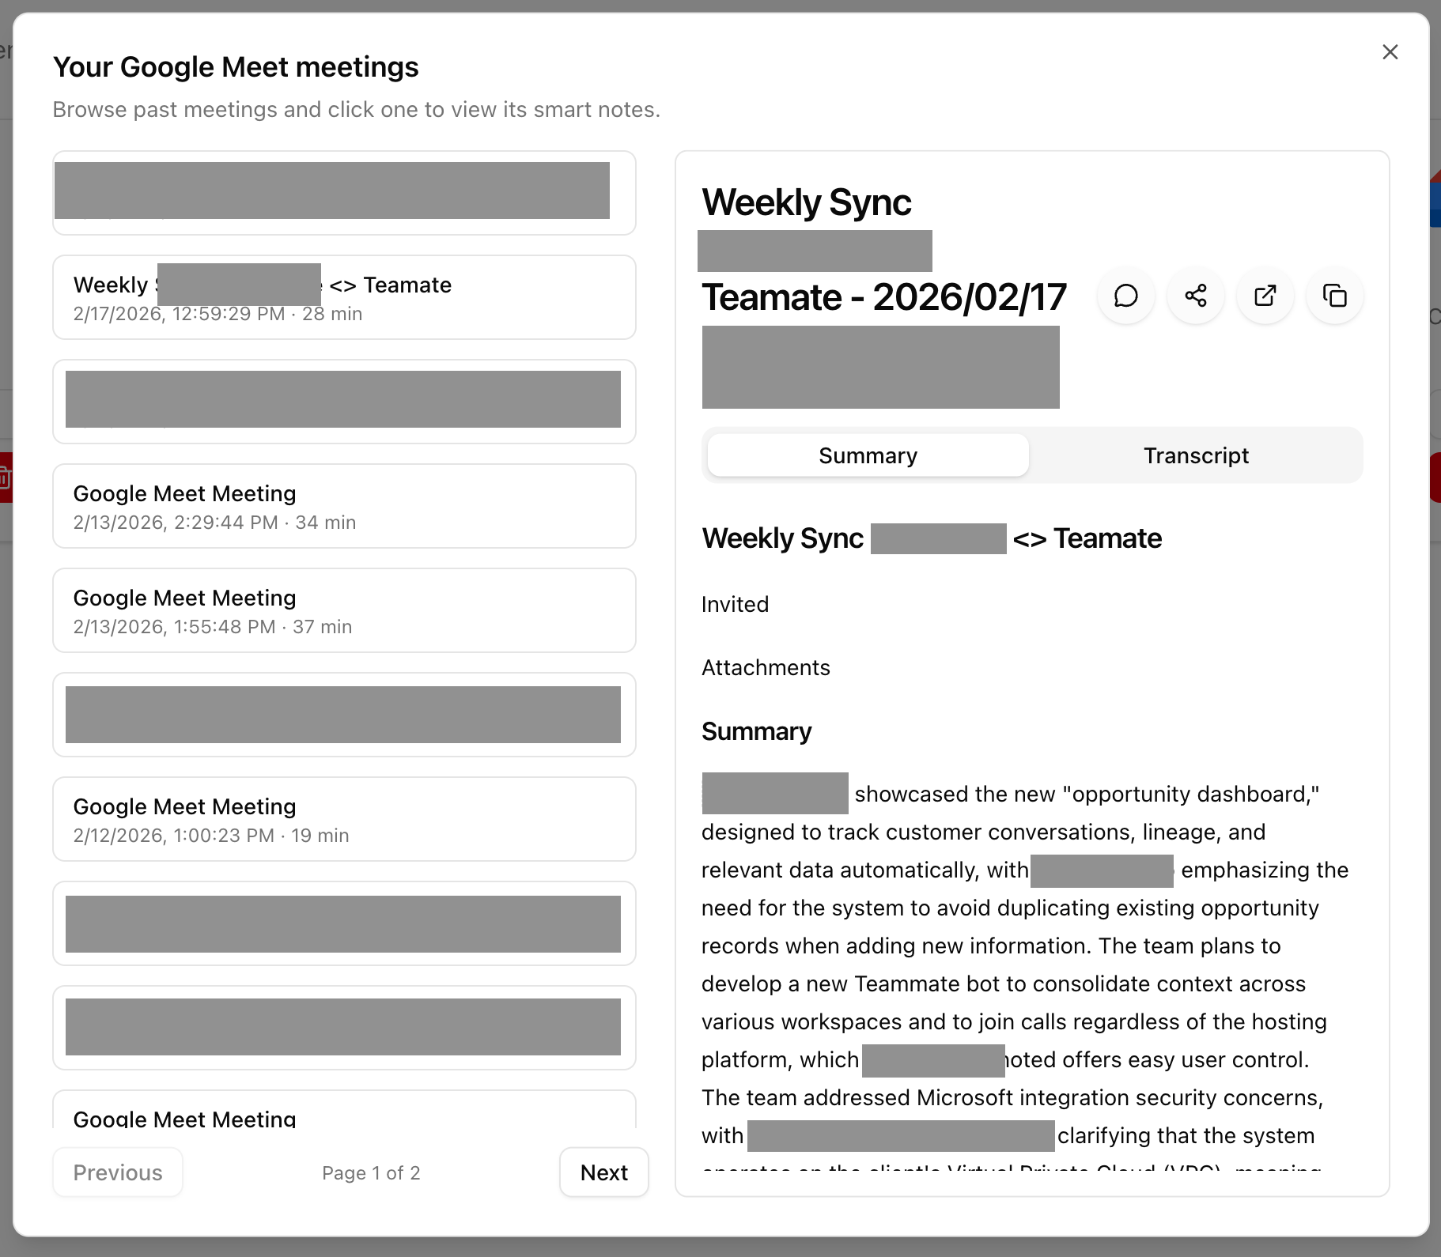Click the Summary section heading
Image resolution: width=1441 pixels, height=1257 pixels.
[755, 731]
